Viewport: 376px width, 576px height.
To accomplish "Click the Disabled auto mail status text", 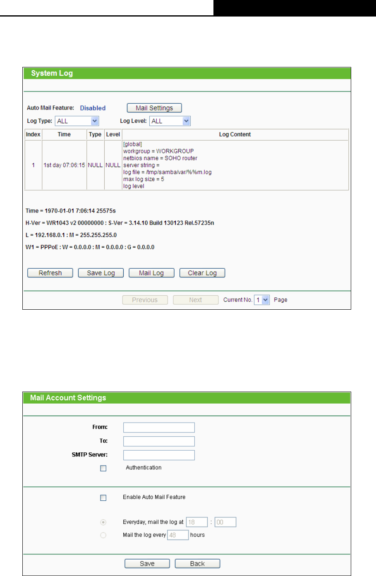I will [x=93, y=108].
